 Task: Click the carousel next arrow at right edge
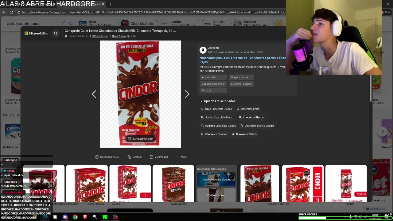382,132
